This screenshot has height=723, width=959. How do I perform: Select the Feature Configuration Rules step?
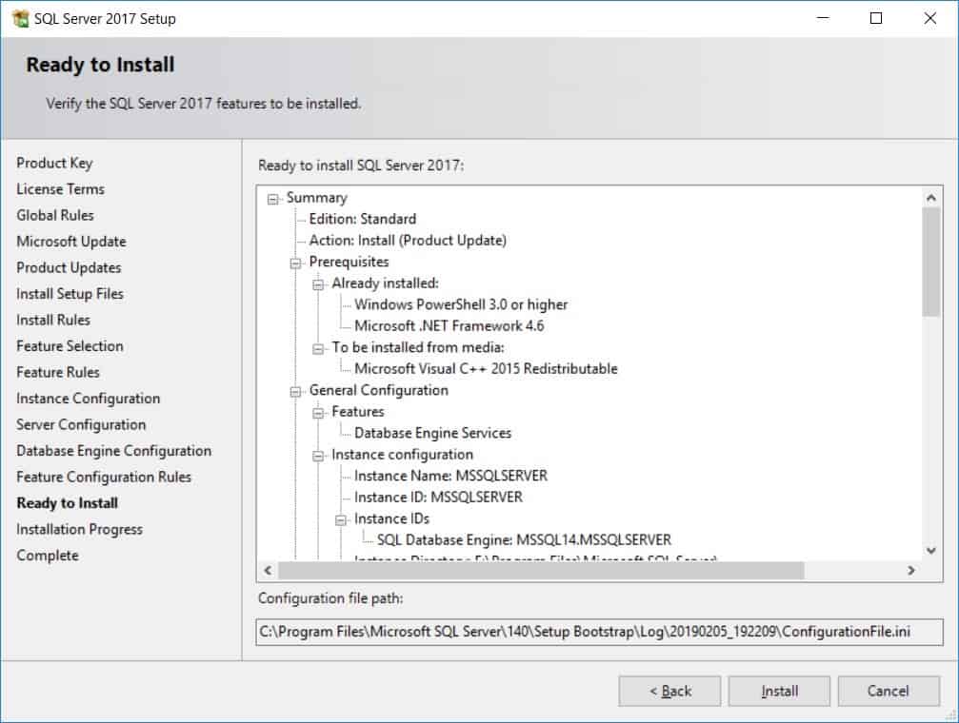(x=104, y=478)
